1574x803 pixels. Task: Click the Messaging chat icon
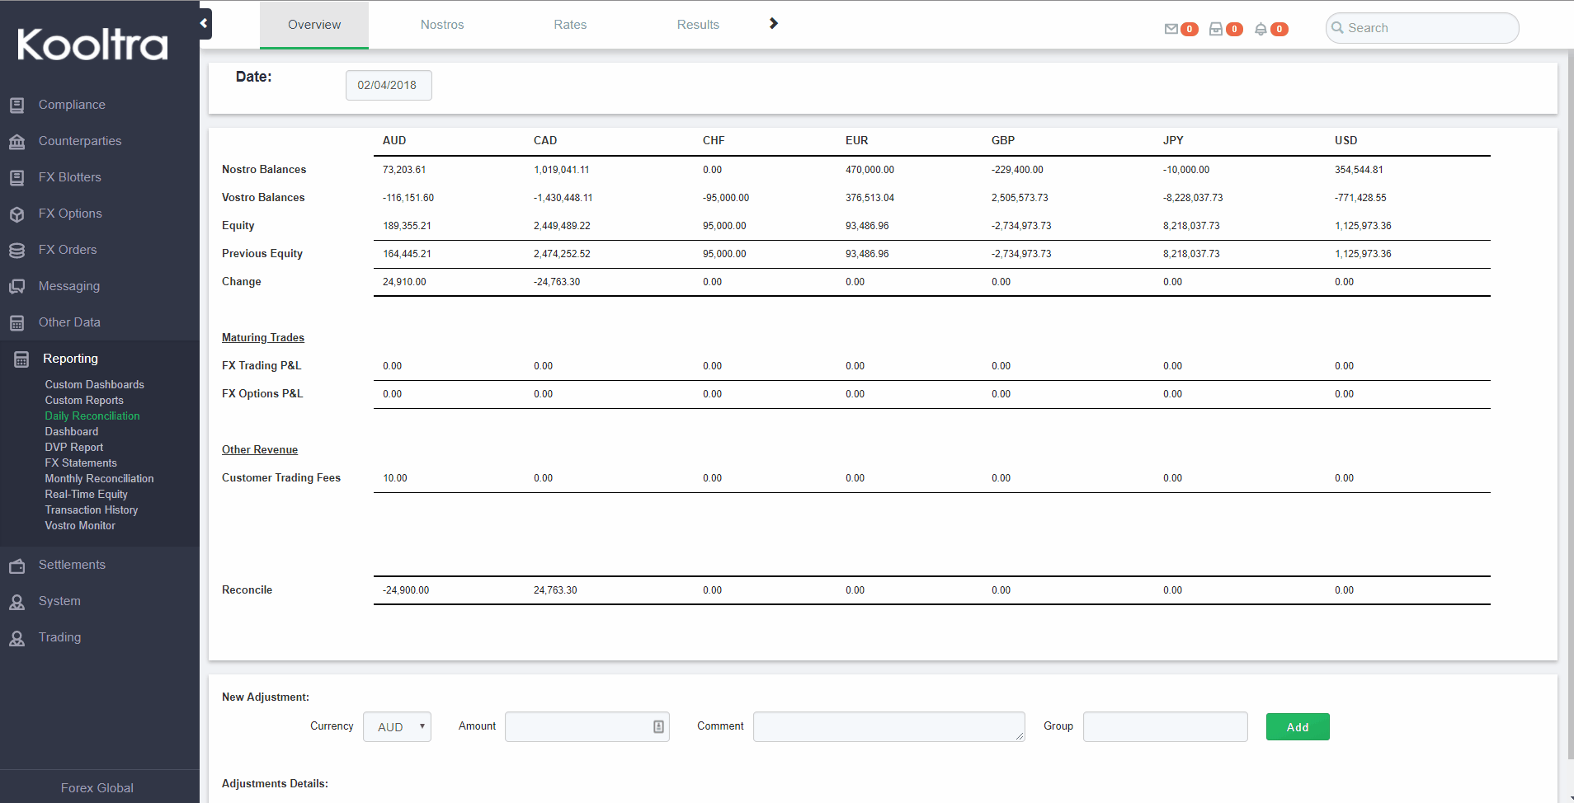click(x=16, y=287)
